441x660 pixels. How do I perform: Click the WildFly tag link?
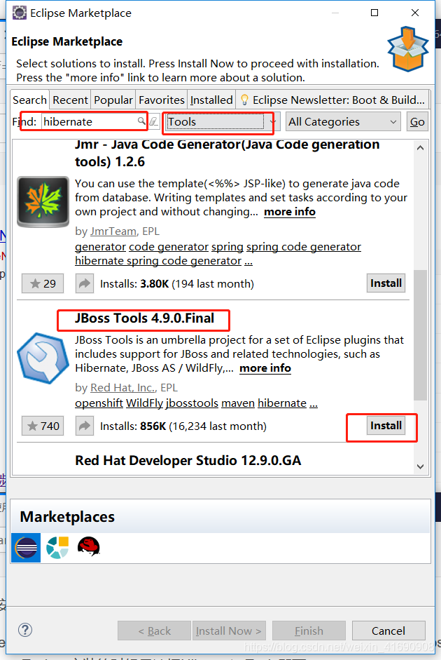pyautogui.click(x=144, y=403)
